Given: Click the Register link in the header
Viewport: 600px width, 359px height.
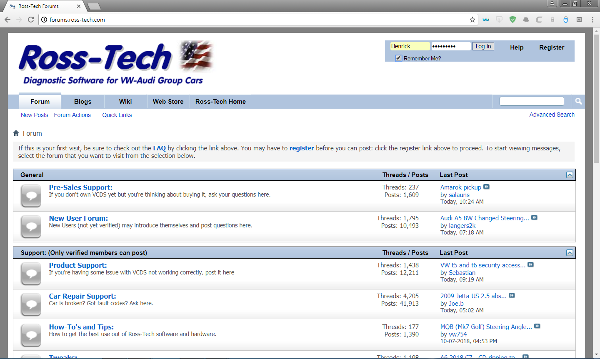Looking at the screenshot, I should click(x=552, y=47).
